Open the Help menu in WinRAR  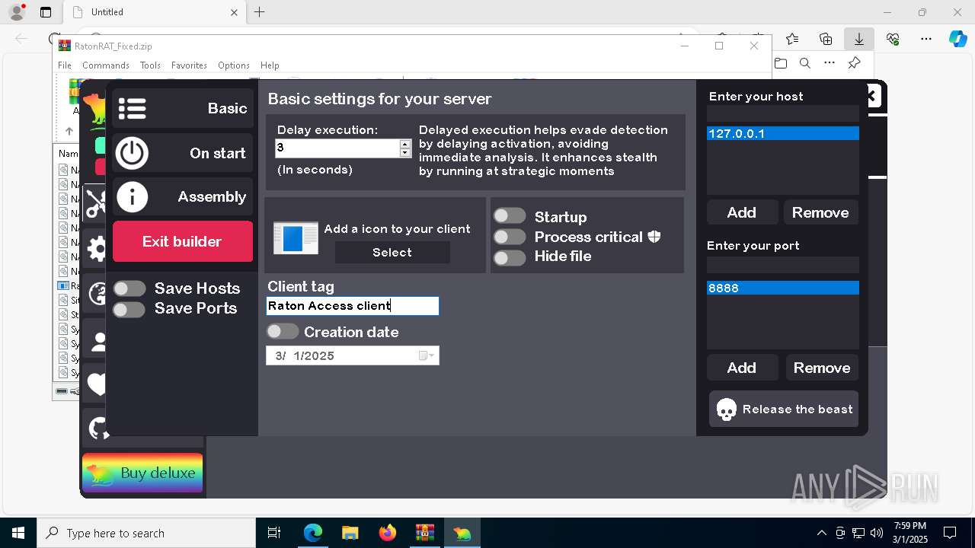click(x=270, y=65)
